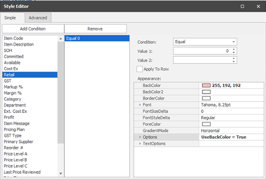
Task: Switch to the Simple tab
Action: (x=10, y=18)
